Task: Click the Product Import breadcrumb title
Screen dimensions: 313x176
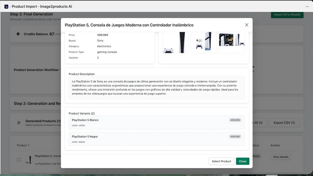Action: tap(42, 7)
